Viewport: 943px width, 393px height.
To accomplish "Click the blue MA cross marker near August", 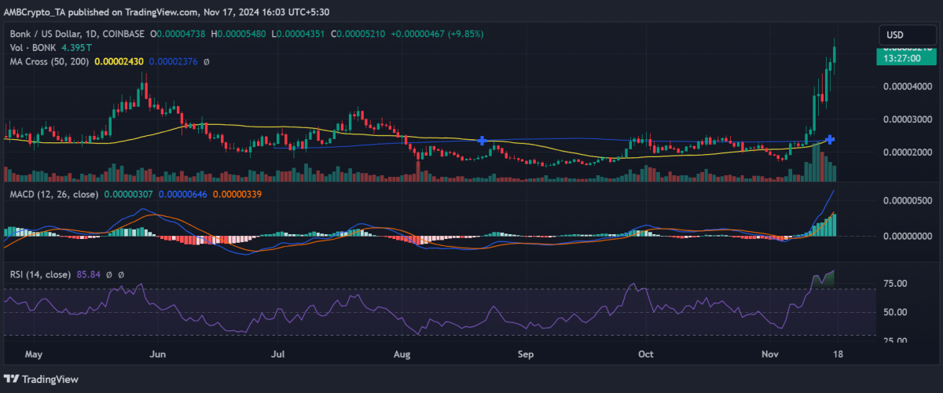I will (482, 141).
